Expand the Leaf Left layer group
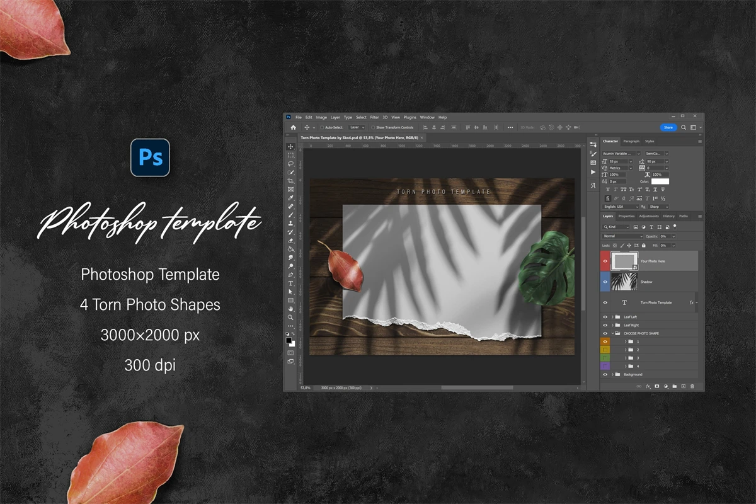The width and height of the screenshot is (756, 504). [612, 317]
